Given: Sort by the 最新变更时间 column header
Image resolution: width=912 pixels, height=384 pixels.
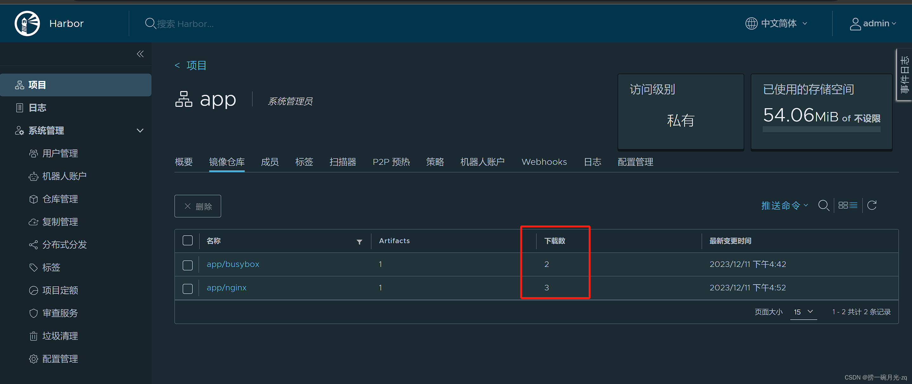Looking at the screenshot, I should click(x=730, y=241).
